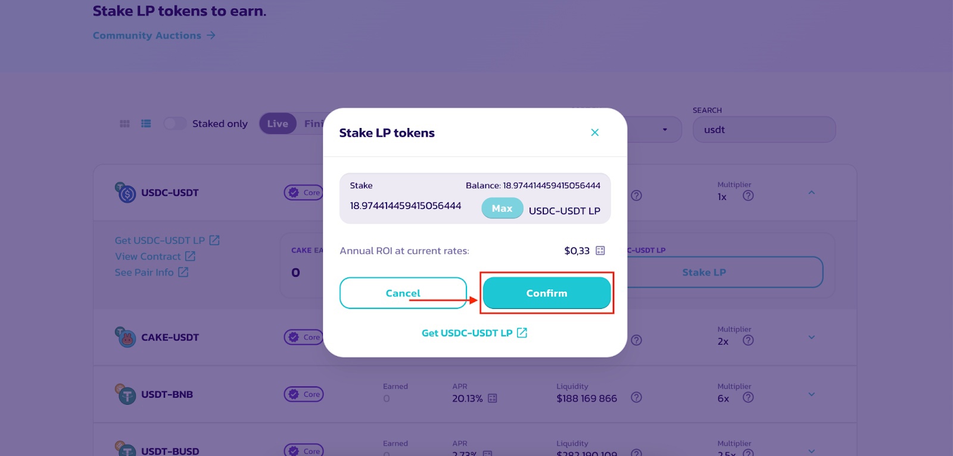Show help for USDT-BNB liquidity
Image resolution: width=953 pixels, height=456 pixels.
click(636, 397)
